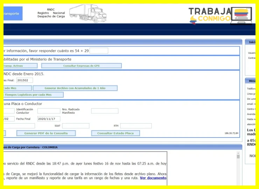The height and width of the screenshot is (189, 259).
Task: Click Consultar Estado Placa button
Action: pyautogui.click(x=115, y=133)
